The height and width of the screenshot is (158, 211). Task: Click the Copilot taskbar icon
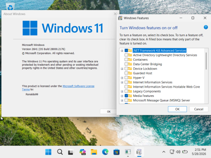(83, 152)
